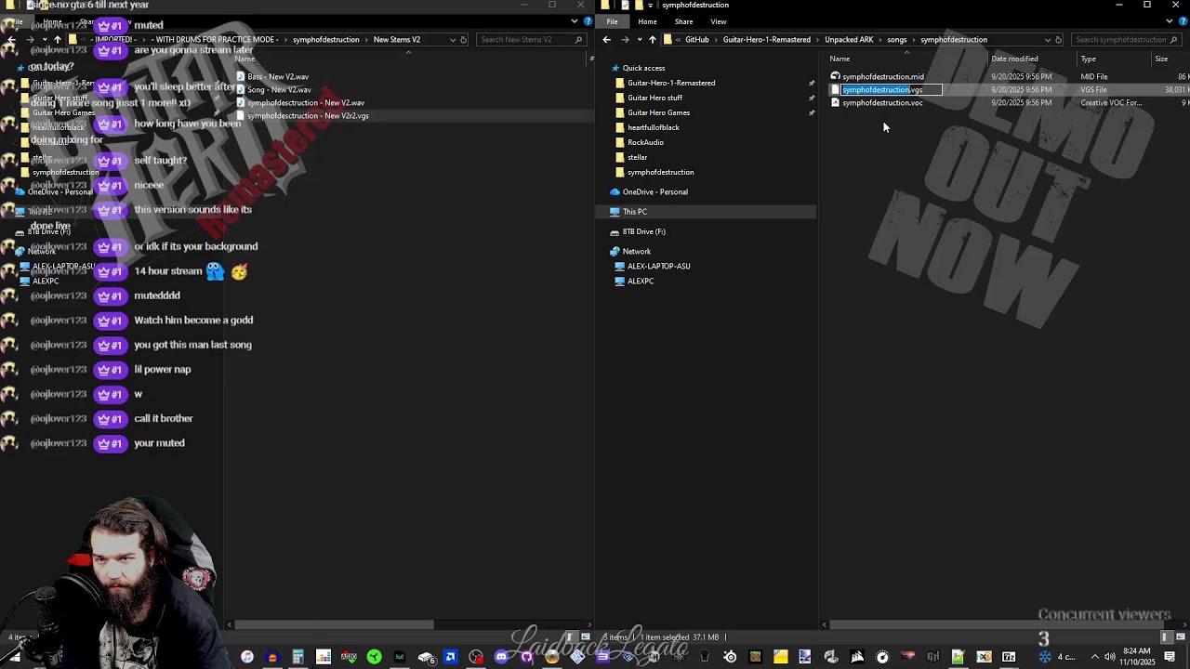Screen dimensions: 1190x669
Task: Select Bass - New V2.wav file
Action: (278, 77)
